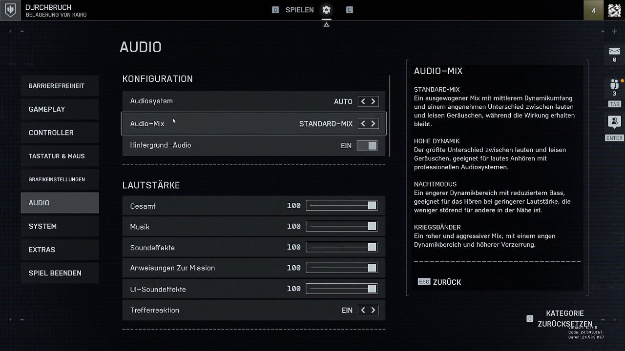Click the level 4 rank badge
This screenshot has height=351, width=625.
coord(594,10)
